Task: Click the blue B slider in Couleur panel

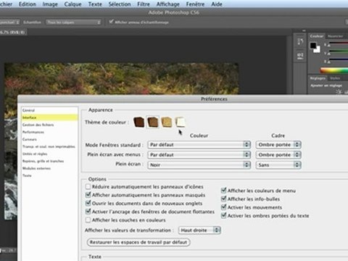Action: 339,60
